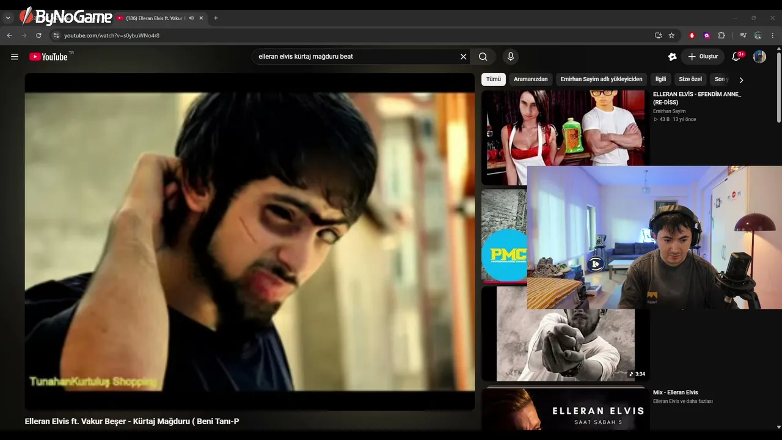Open the red browser extension icon
Viewport: 782px width, 440px height.
[x=692, y=35]
